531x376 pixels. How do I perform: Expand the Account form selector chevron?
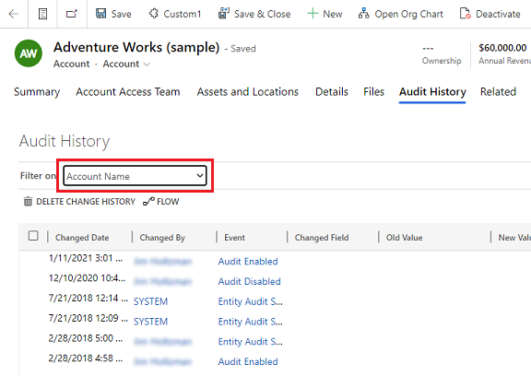click(147, 64)
